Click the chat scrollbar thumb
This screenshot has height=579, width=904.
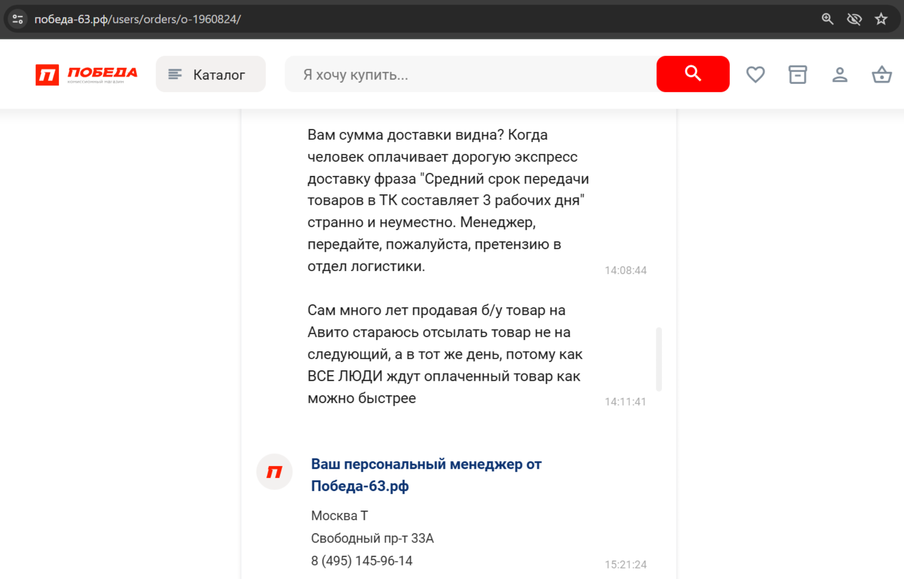pos(659,359)
